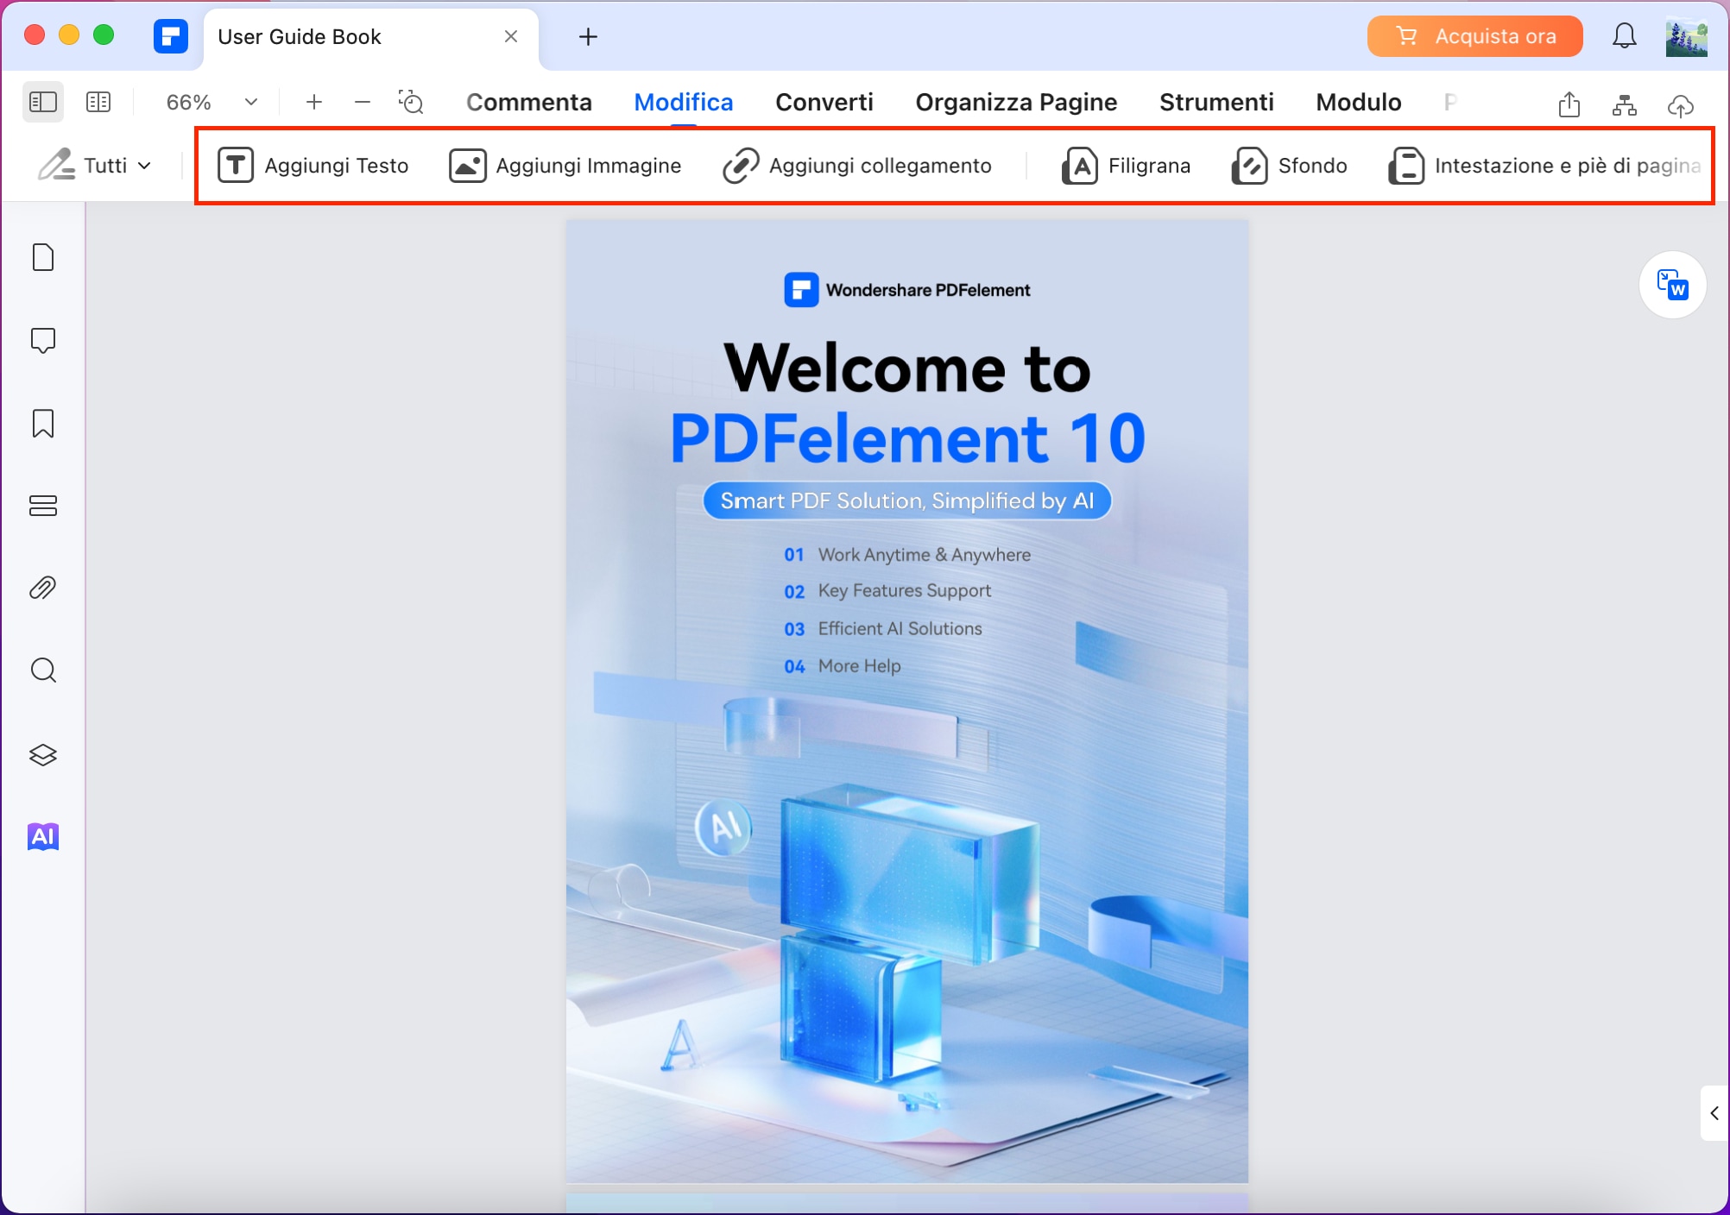
Task: Open the Organizza Pagine tab
Action: 1016,102
